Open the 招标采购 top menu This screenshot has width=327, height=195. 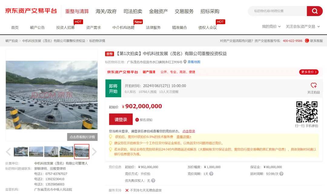coord(210,11)
